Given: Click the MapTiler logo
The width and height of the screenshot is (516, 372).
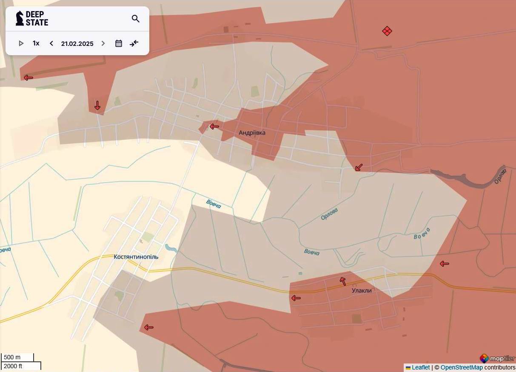Looking at the screenshot, I should click(495, 358).
